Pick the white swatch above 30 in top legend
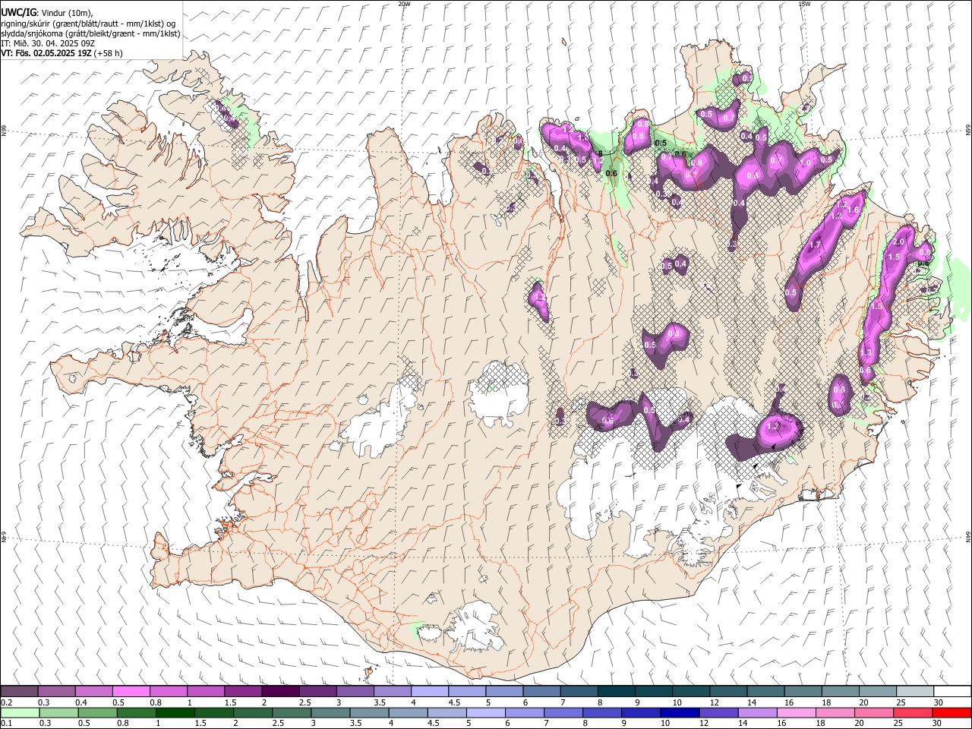972x729 pixels. click(952, 691)
